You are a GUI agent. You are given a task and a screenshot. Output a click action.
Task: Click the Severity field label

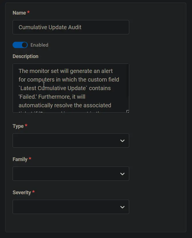click(22, 193)
